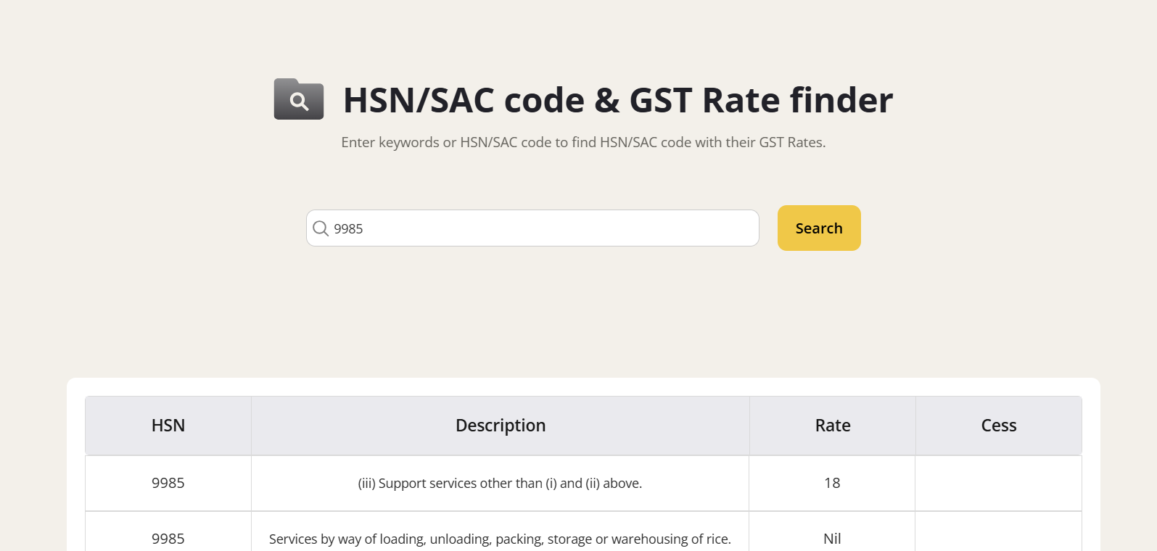Click HSN code 9985 in second row
Image resolution: width=1157 pixels, height=551 pixels.
[x=168, y=539]
